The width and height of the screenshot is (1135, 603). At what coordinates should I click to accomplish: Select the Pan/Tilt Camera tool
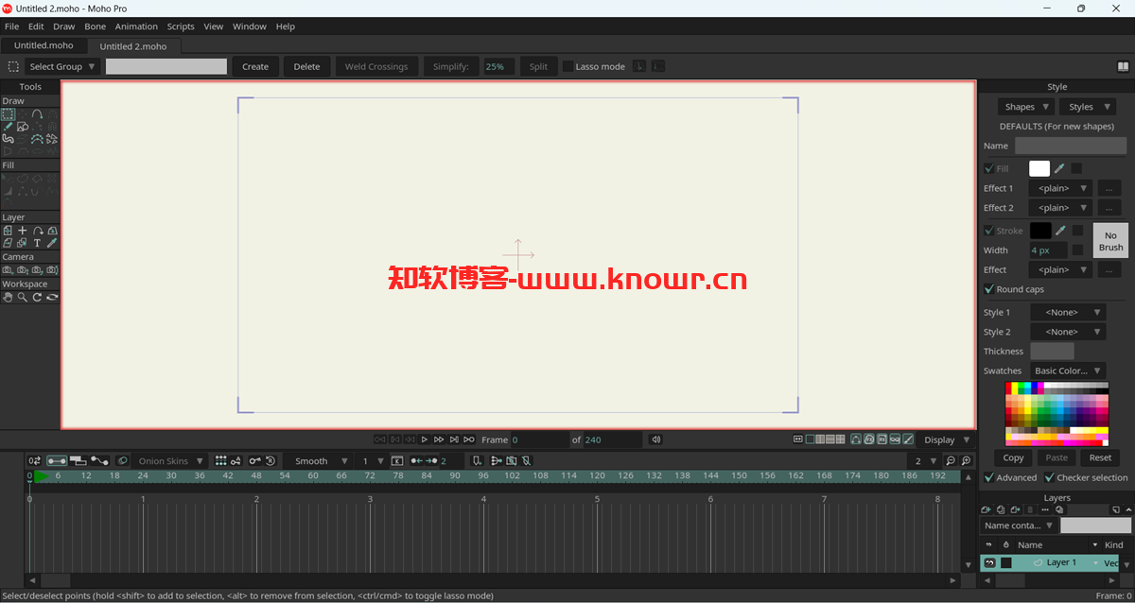tap(52, 269)
